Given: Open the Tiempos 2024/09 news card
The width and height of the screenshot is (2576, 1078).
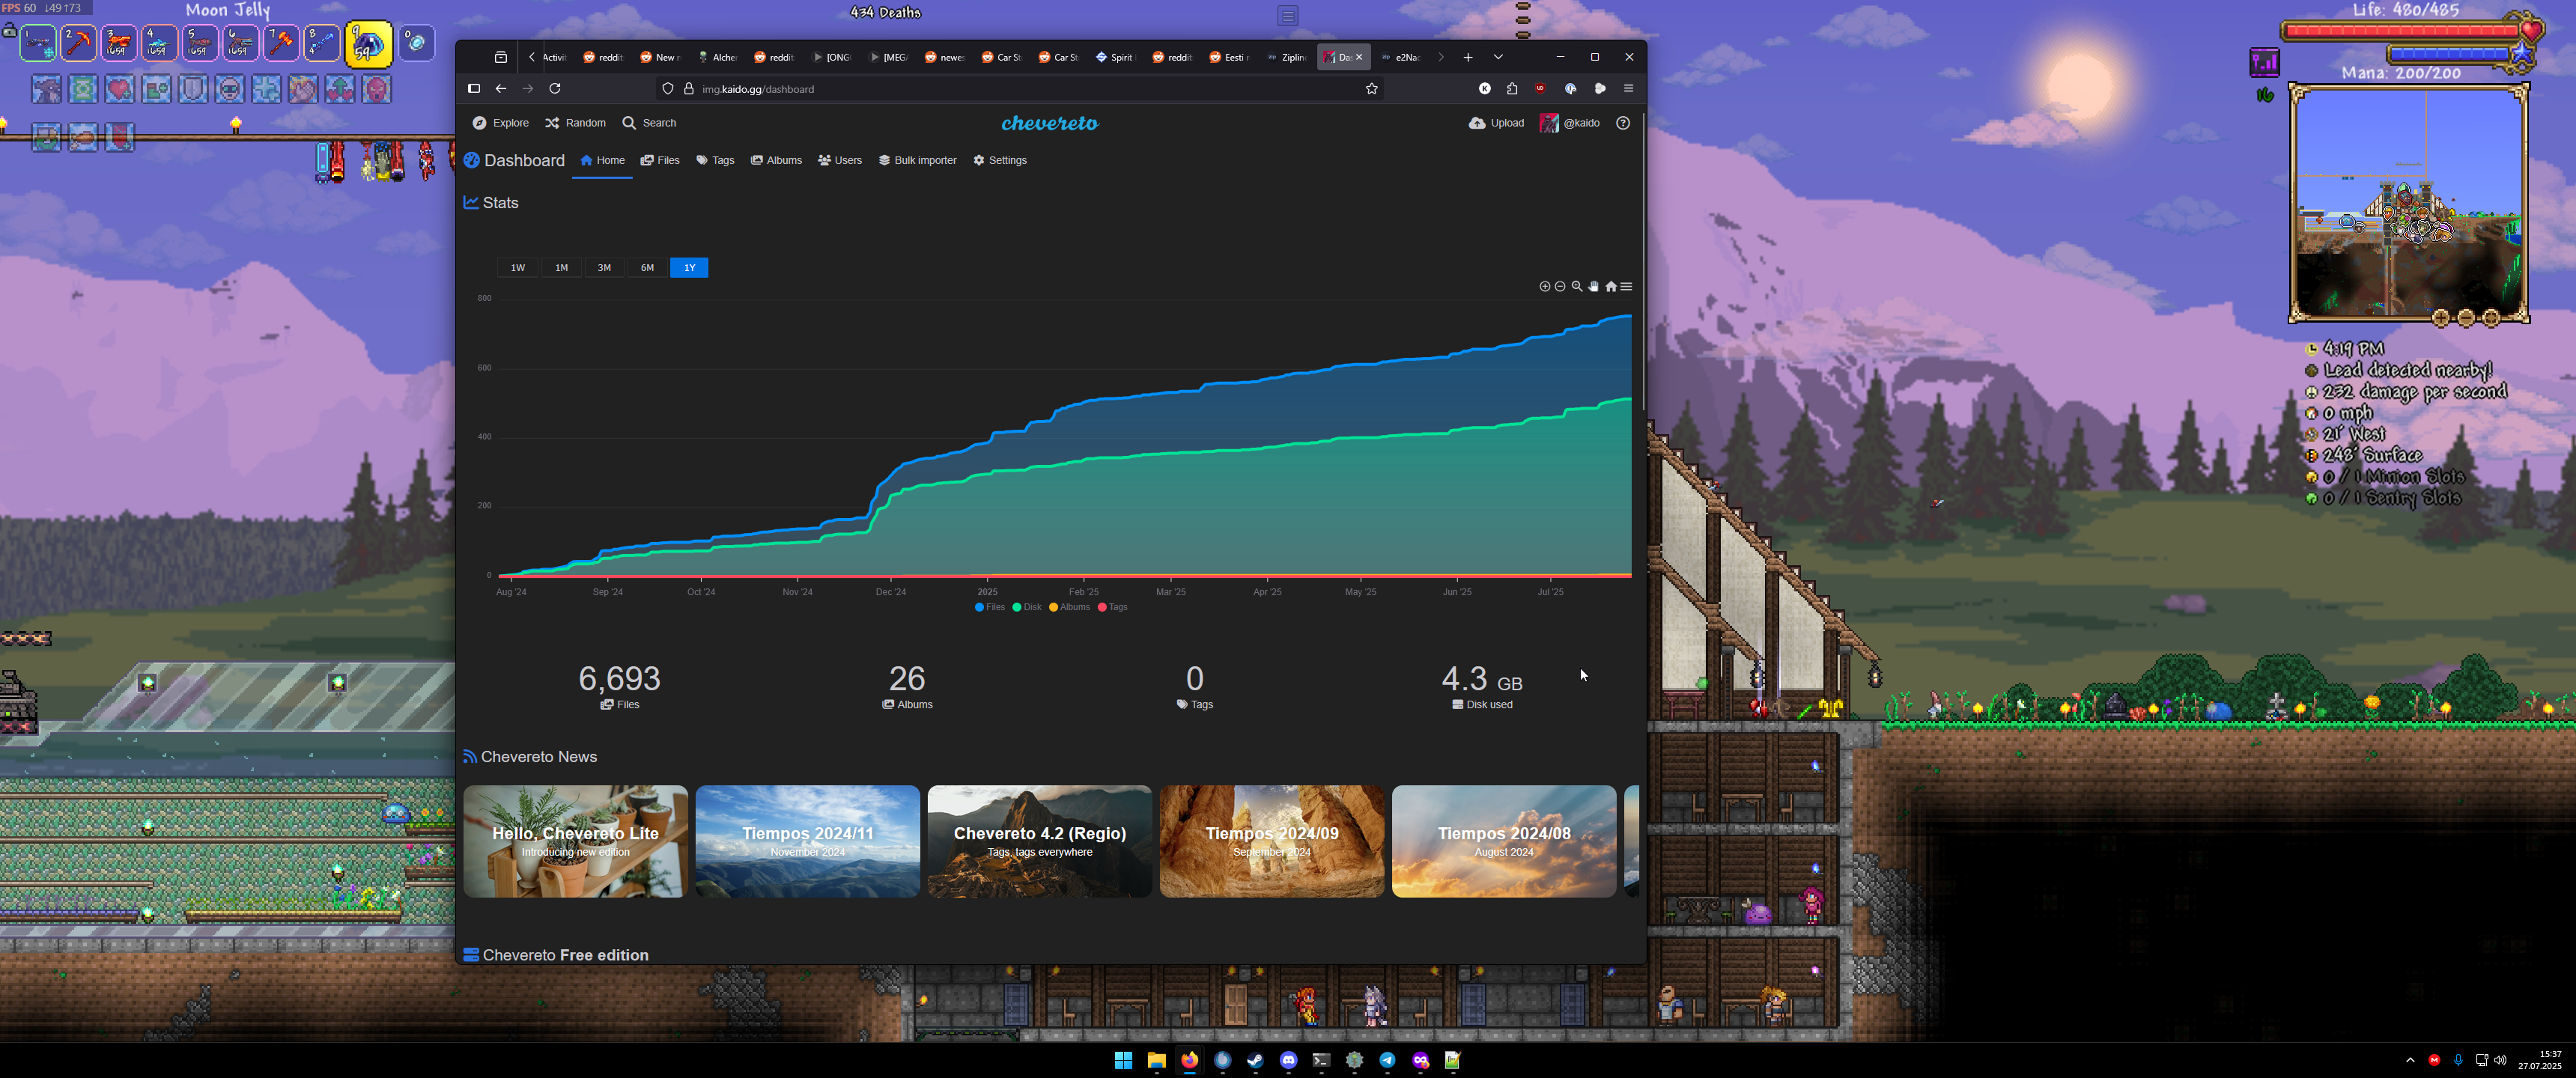Looking at the screenshot, I should (x=1271, y=841).
